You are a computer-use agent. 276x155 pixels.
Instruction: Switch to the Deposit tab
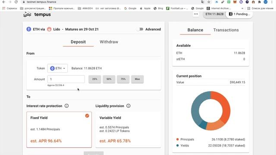[x=78, y=42]
